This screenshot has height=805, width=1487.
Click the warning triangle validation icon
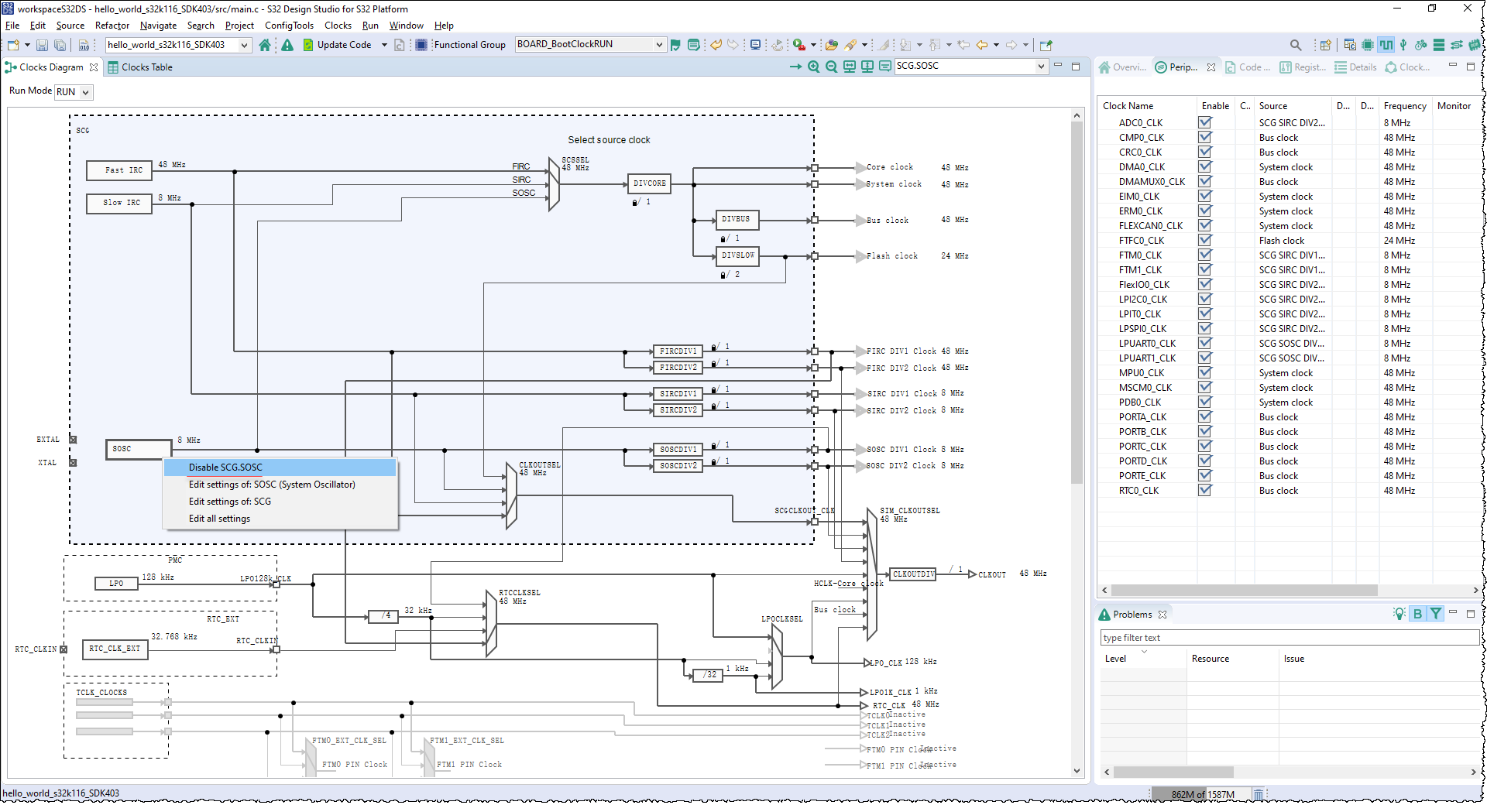[287, 45]
